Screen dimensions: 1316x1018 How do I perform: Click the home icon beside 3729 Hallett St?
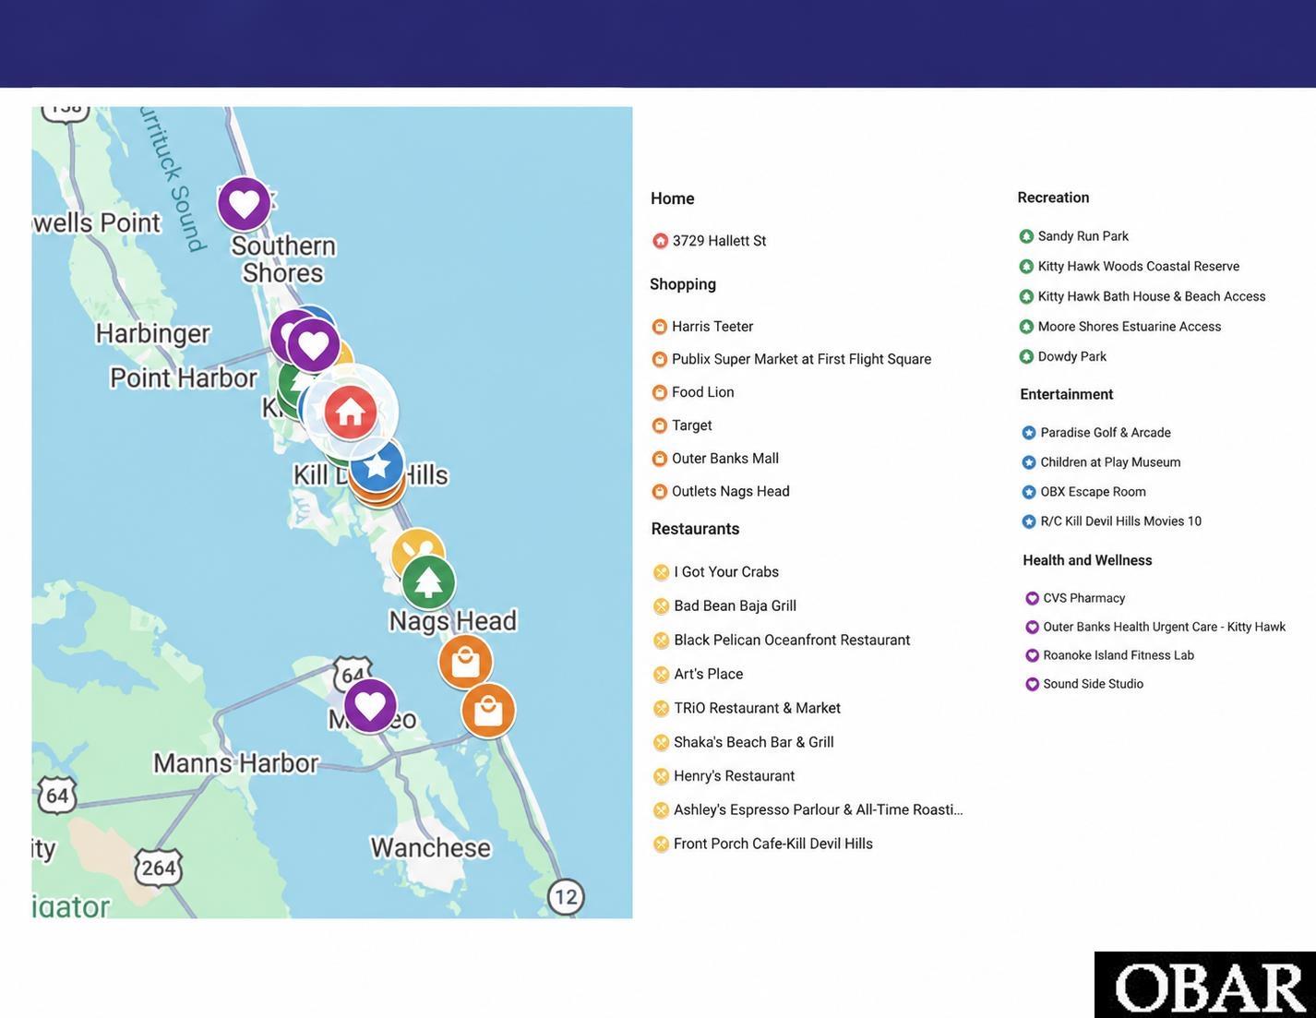tap(660, 241)
